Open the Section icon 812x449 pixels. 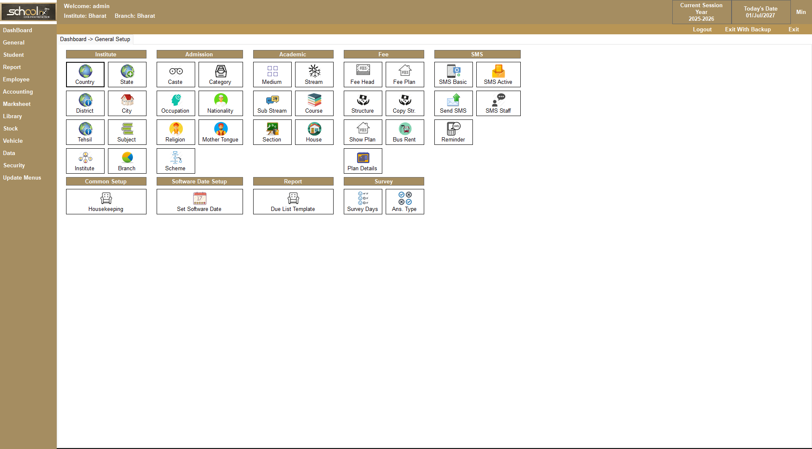272,132
